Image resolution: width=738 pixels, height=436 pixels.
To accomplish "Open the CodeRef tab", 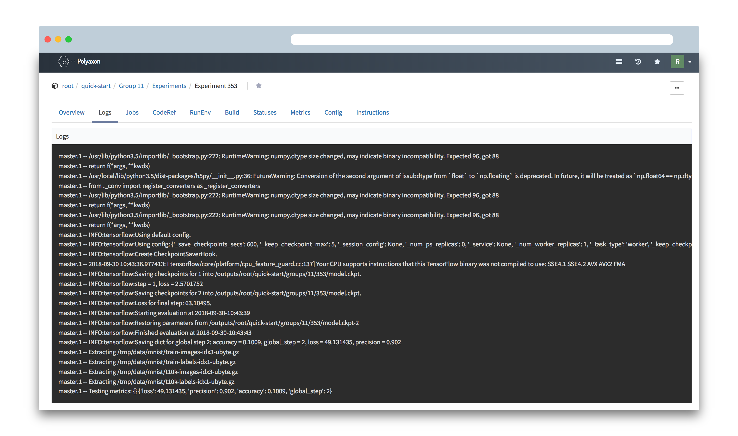I will coord(164,112).
